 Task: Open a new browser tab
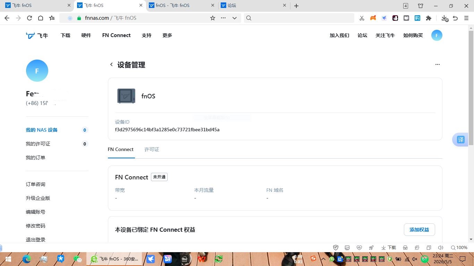pyautogui.click(x=296, y=6)
